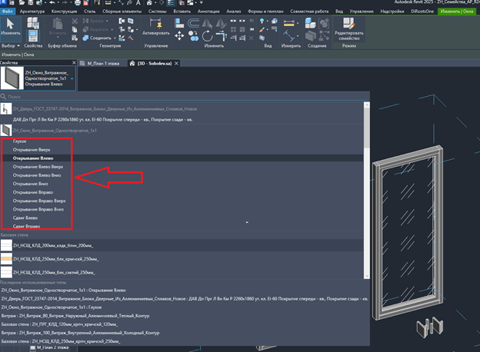Viewport: 480px width, 352px height.
Task: Choose the Открывание Вправо type
Action: [x=33, y=192]
